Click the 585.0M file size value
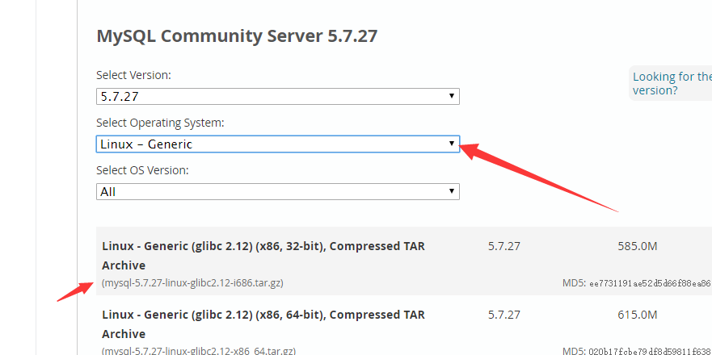Viewport: 712px width, 355px height. point(638,247)
